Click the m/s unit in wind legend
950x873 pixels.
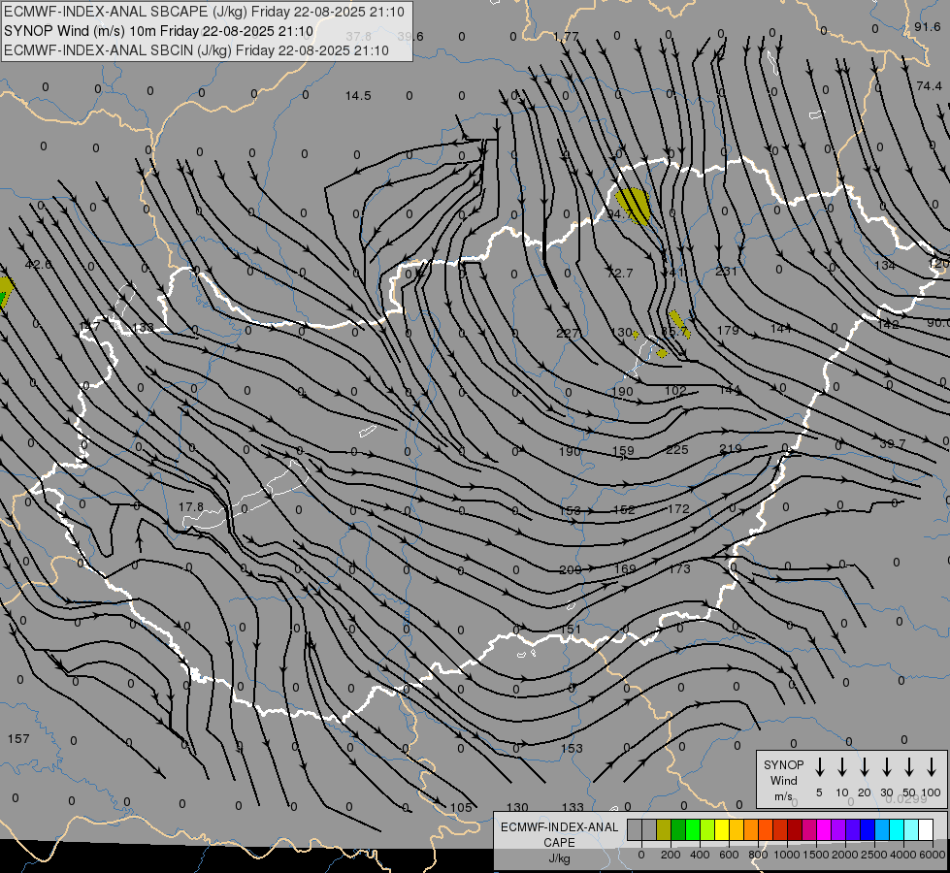(x=783, y=796)
